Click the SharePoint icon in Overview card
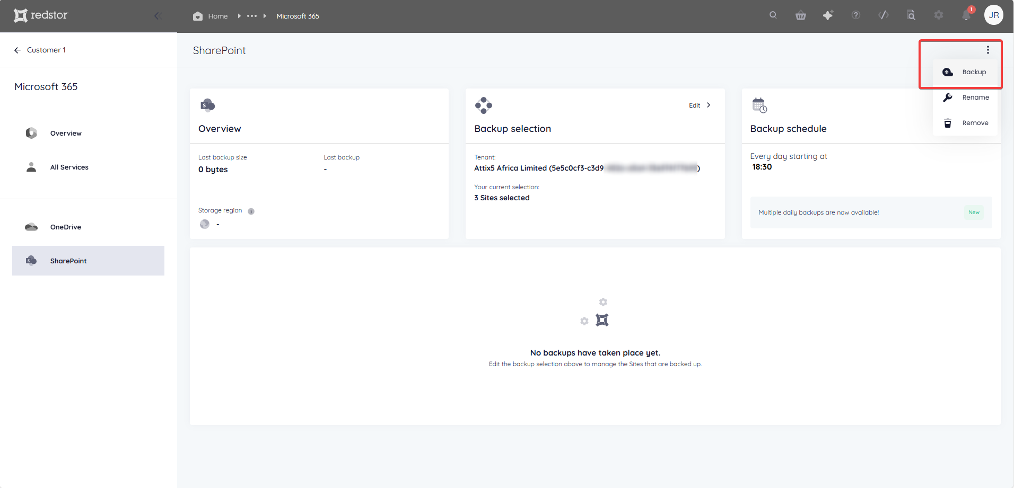Viewport: 1014px width, 488px height. (207, 105)
